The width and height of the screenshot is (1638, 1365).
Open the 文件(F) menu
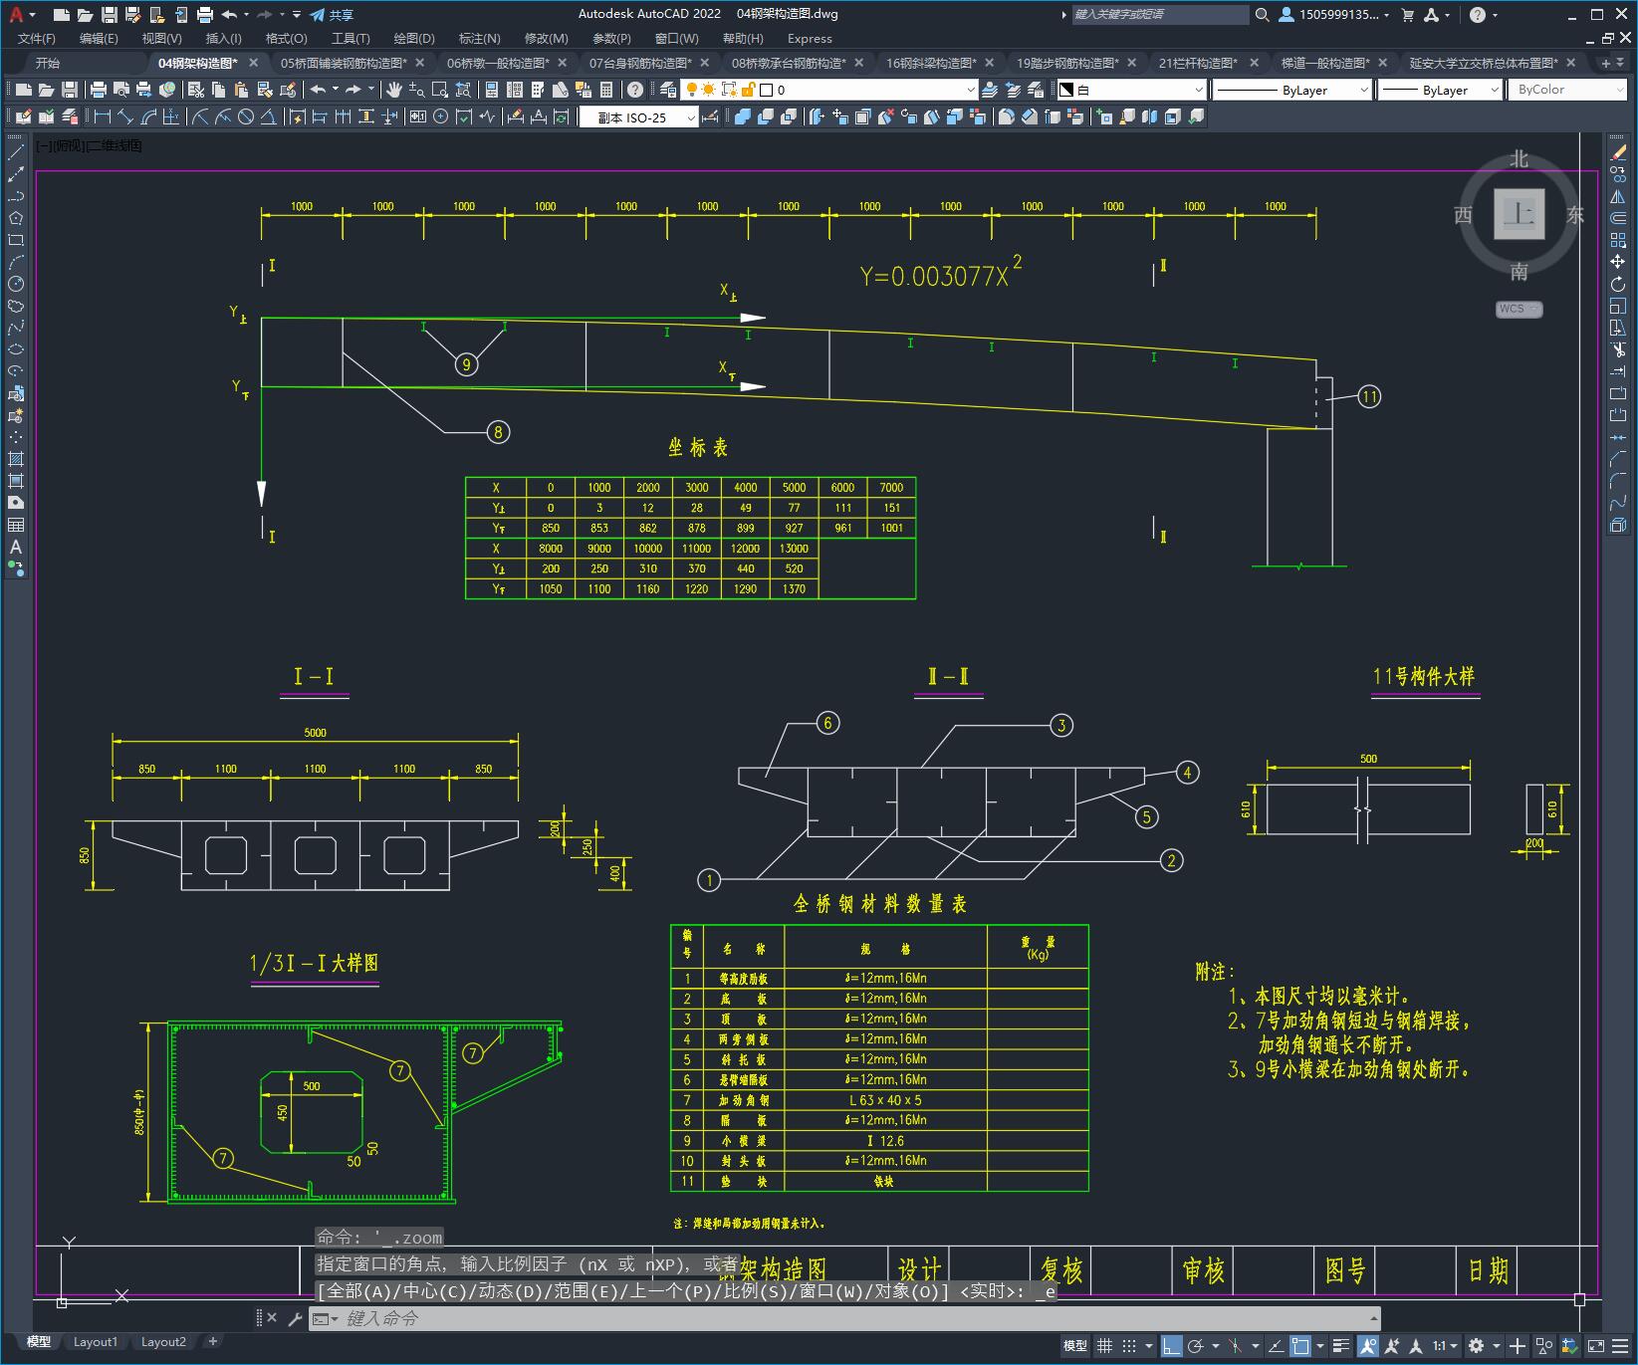click(x=37, y=38)
